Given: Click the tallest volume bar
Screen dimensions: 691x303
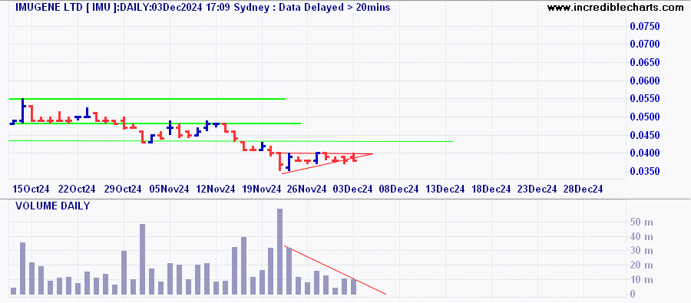Looking at the screenshot, I should tap(279, 252).
